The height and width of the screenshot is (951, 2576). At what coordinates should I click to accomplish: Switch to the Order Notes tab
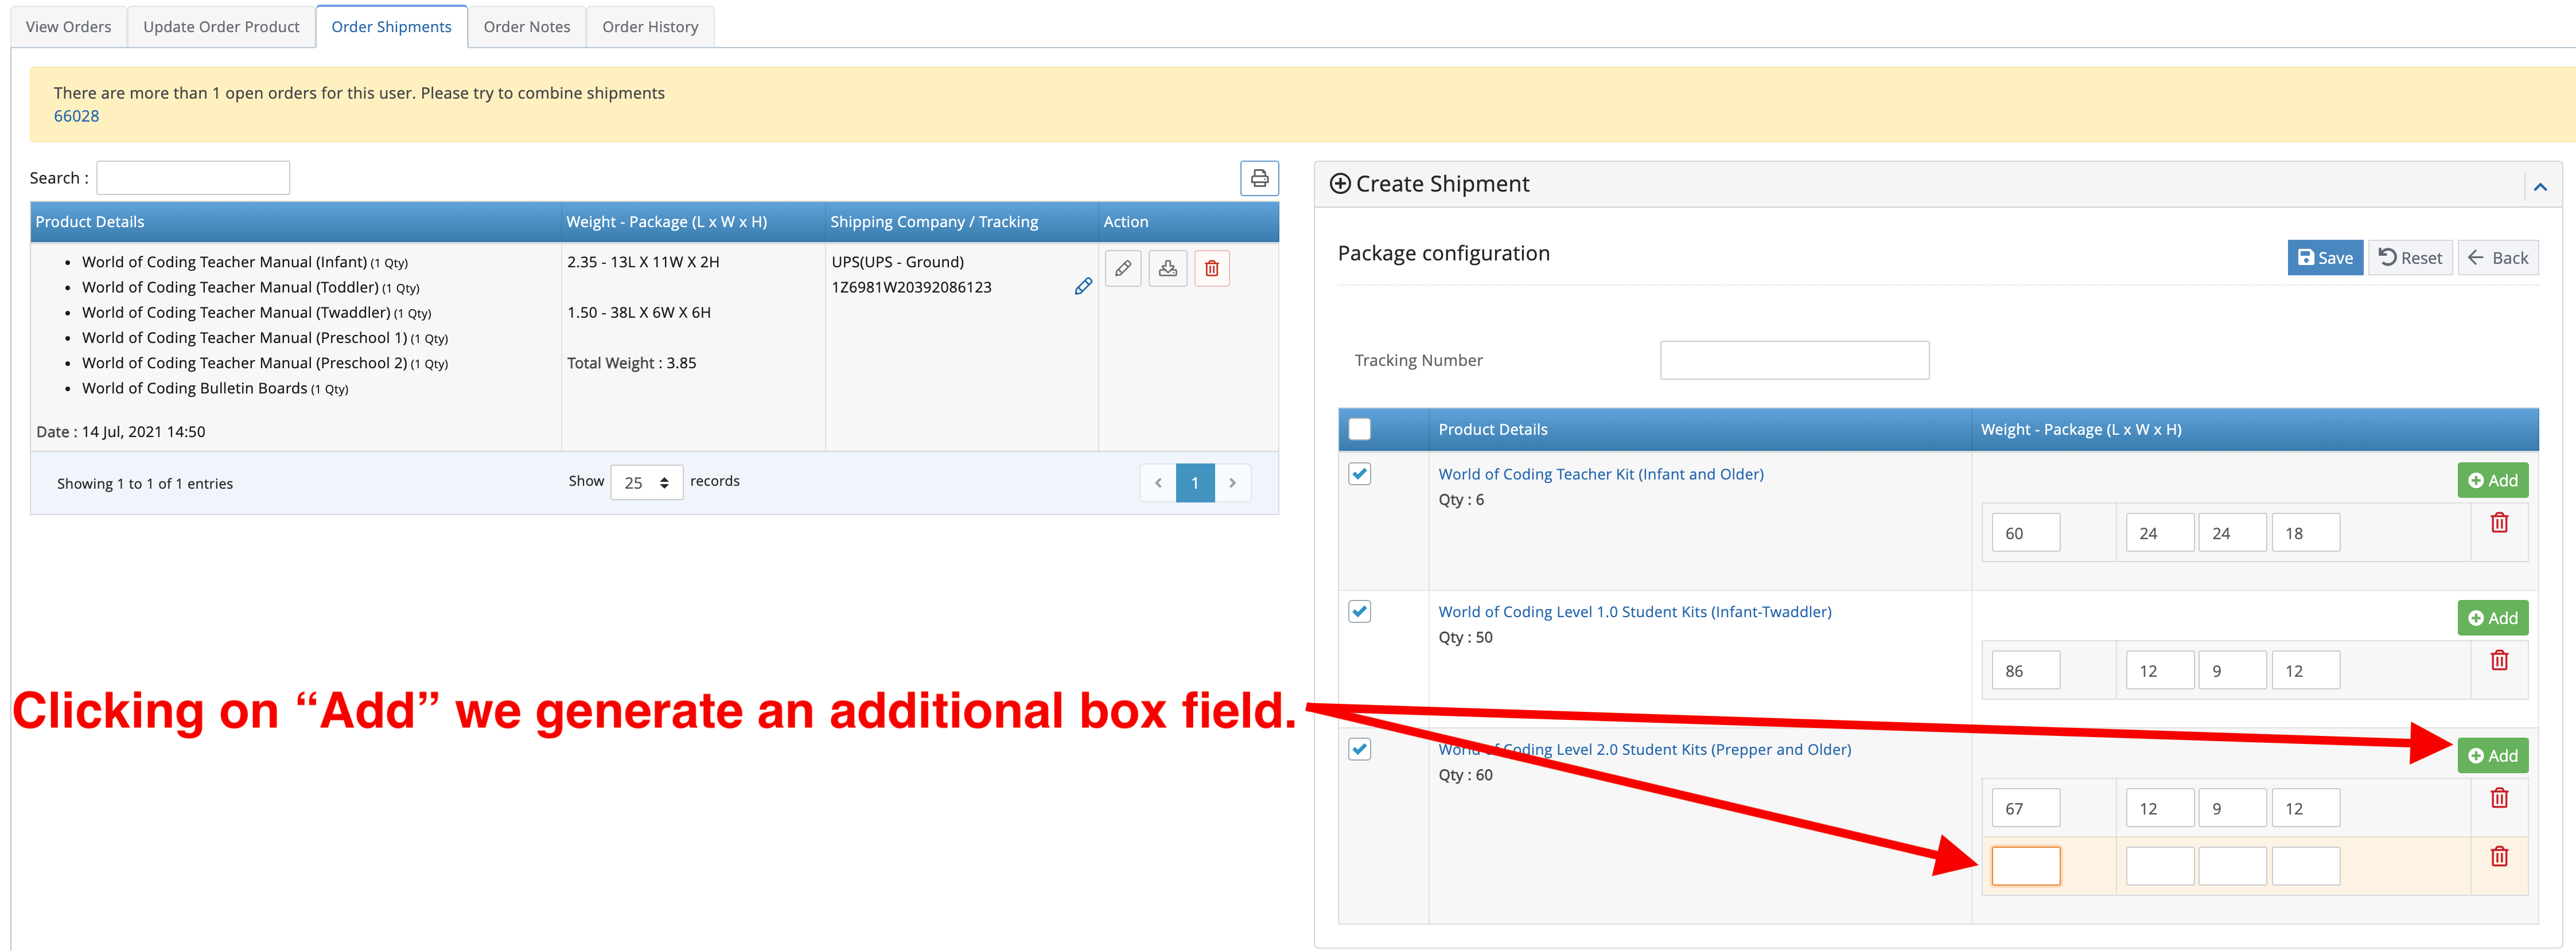526,27
